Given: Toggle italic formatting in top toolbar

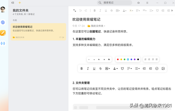Looking at the screenshot, I should coord(100,11).
